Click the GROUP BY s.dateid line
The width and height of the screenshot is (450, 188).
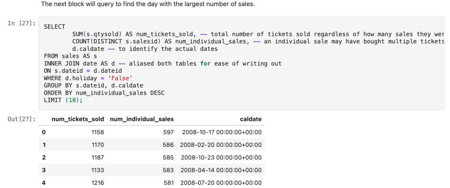click(93, 85)
